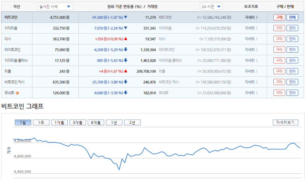Click the 4,751,000 원 bitcoin price
The width and height of the screenshot is (305, 179).
point(60,17)
